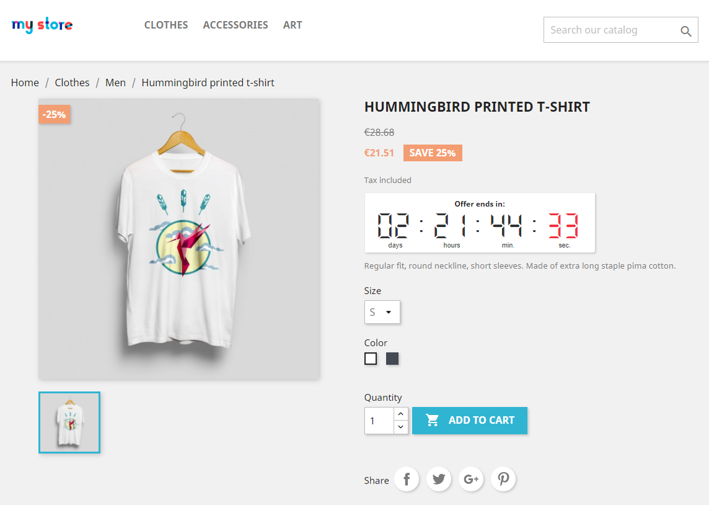Decrease quantity with down arrow
Viewport: 709px width, 505px height.
(x=400, y=427)
